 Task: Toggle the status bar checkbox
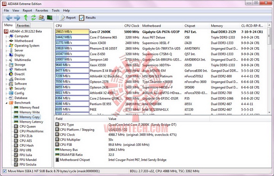[5, 171]
